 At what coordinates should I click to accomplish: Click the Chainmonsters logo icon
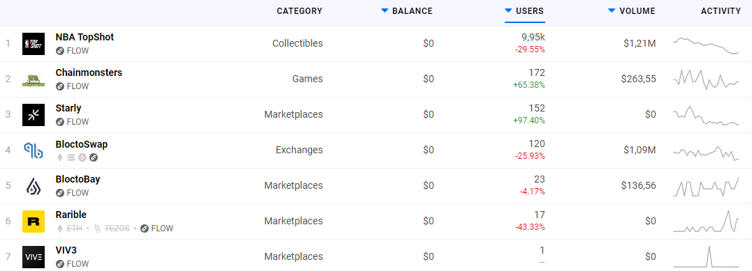(34, 79)
